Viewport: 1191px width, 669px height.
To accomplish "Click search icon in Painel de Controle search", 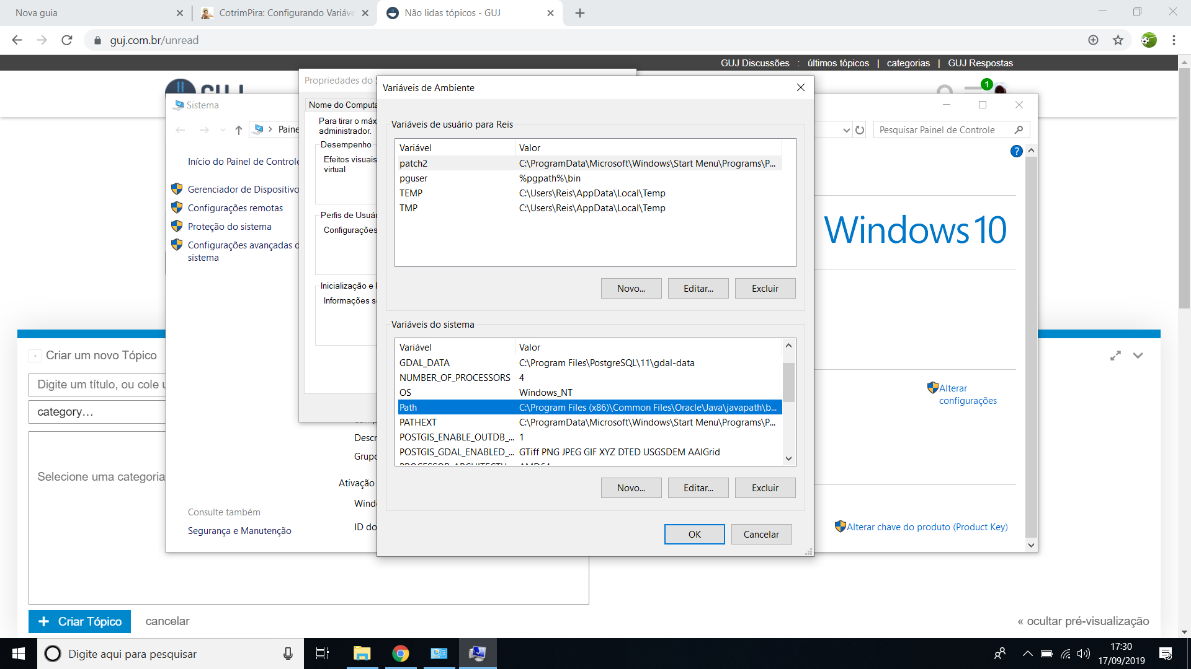I will click(x=1018, y=130).
